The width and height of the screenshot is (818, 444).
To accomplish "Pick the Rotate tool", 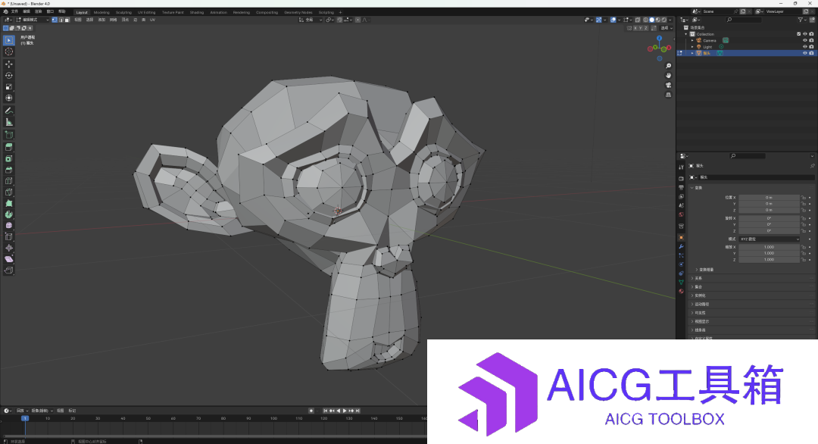I will click(x=9, y=76).
